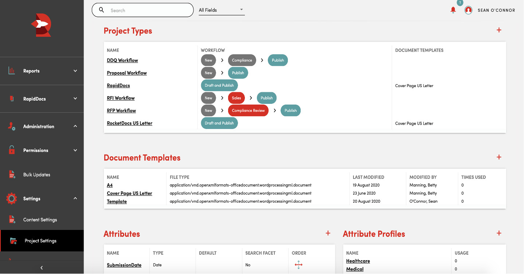Open the DDQ Workflow project type
This screenshot has width=524, height=274.
click(122, 60)
